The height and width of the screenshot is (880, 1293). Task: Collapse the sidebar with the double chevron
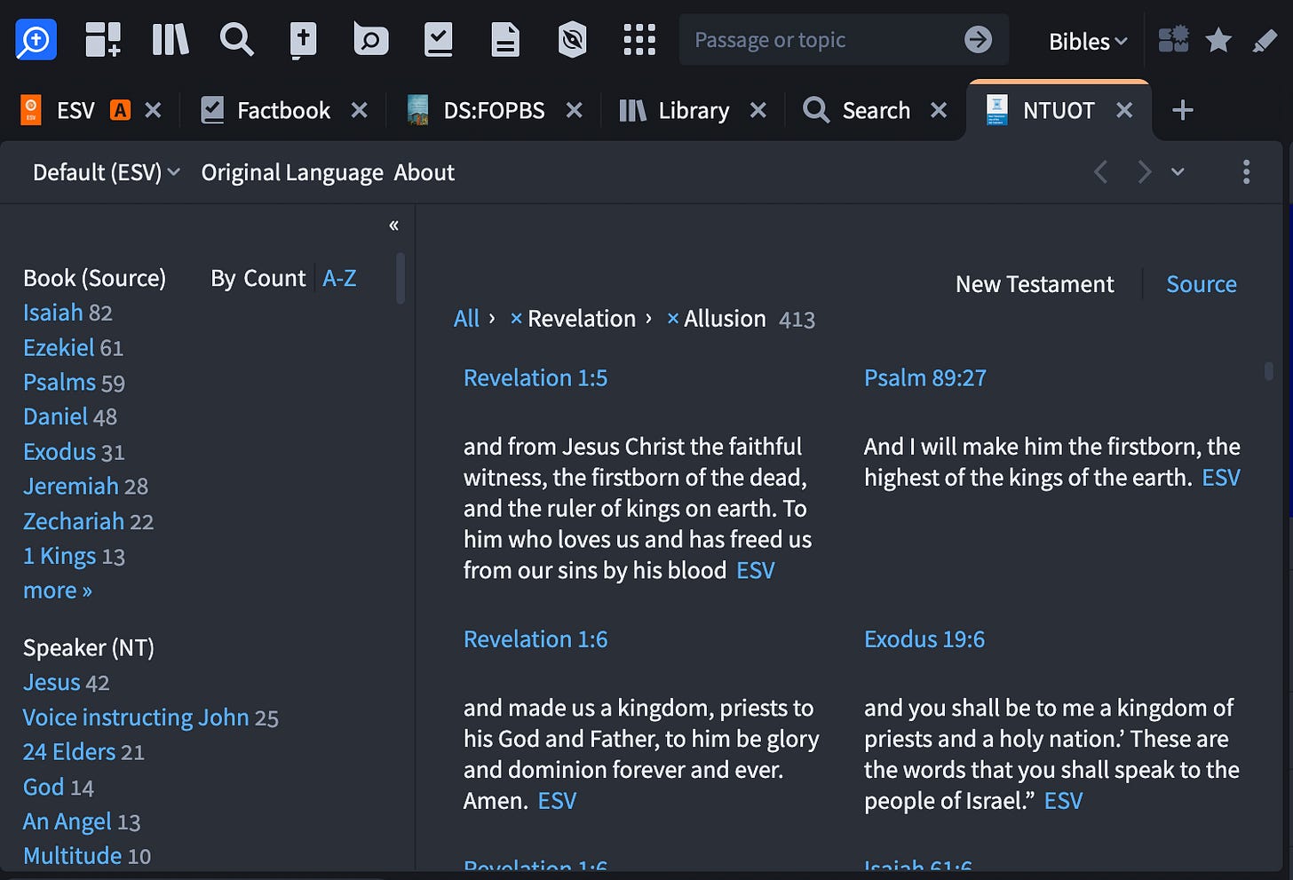pos(393,226)
